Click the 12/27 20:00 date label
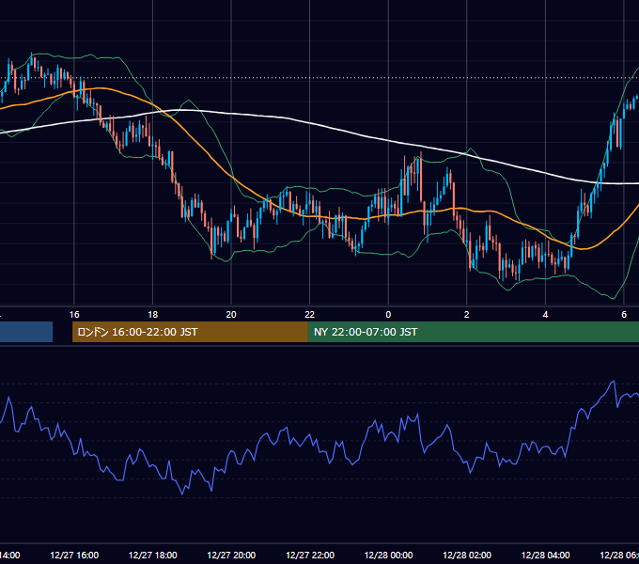 click(x=231, y=555)
